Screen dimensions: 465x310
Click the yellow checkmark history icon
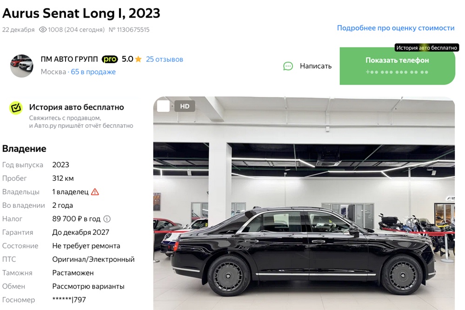pyautogui.click(x=16, y=108)
